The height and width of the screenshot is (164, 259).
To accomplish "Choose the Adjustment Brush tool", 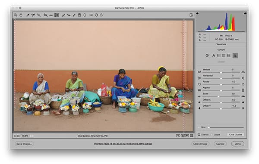I will click(74, 15).
